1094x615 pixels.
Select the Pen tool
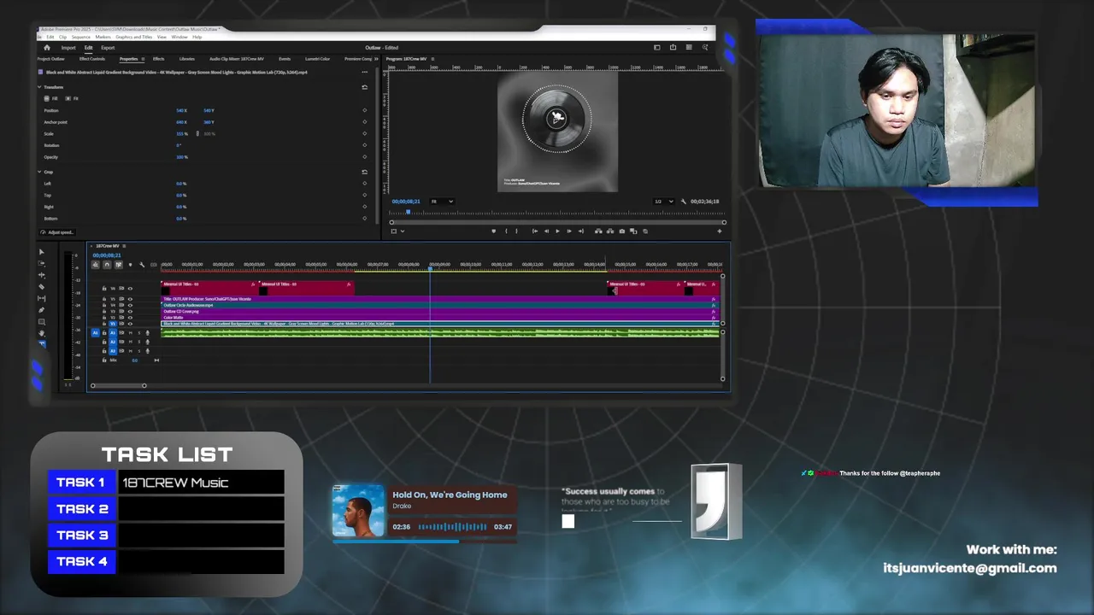coord(42,310)
